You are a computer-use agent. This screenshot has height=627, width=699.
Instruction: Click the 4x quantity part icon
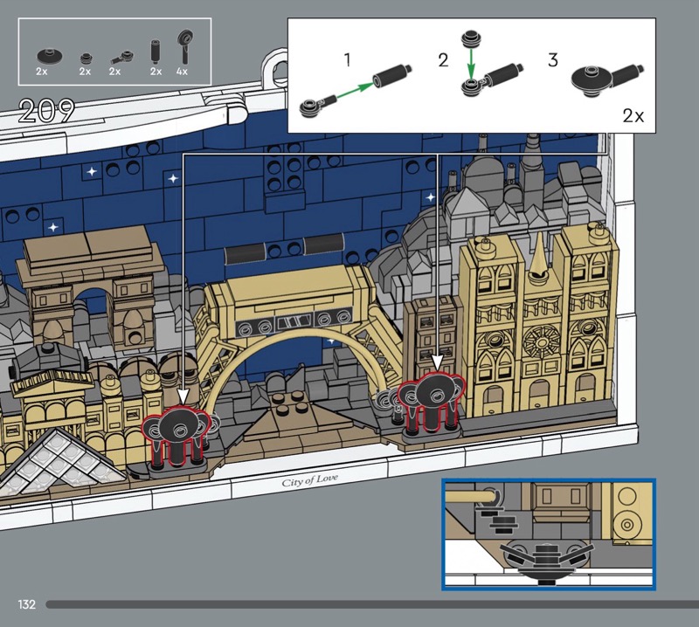[184, 45]
